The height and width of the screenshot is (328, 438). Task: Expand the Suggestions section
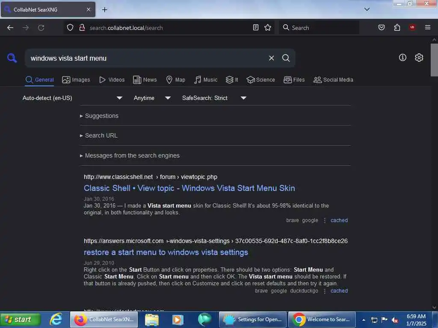[99, 116]
